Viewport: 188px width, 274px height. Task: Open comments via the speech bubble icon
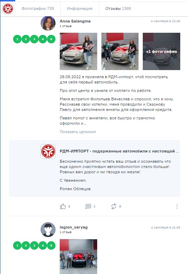coord(88,206)
